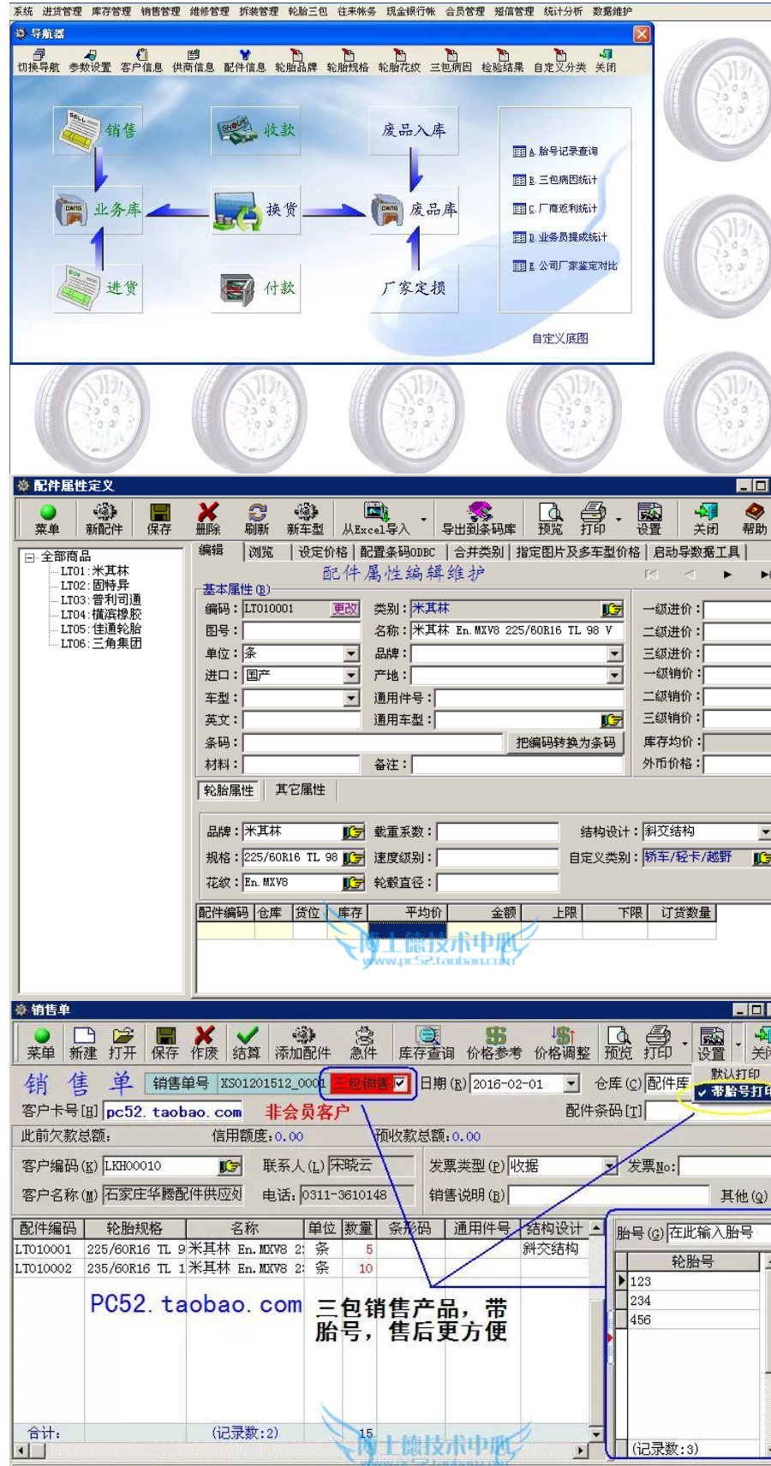Click 帮助 in the parts definition toolbar
Screen dimensions: 771x1466
tap(755, 520)
